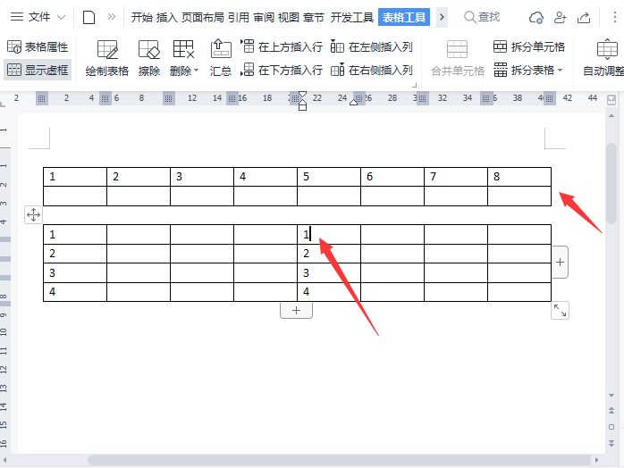Click 拆分单元格 split cells
624x468 pixels.
(529, 47)
